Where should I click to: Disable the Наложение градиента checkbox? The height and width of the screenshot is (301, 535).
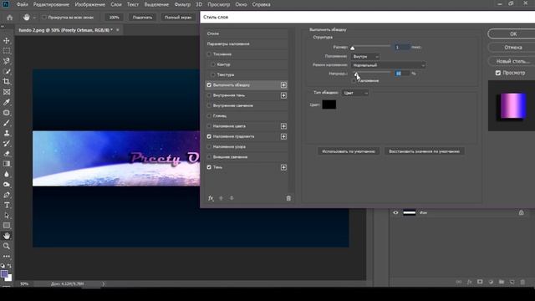tap(209, 136)
